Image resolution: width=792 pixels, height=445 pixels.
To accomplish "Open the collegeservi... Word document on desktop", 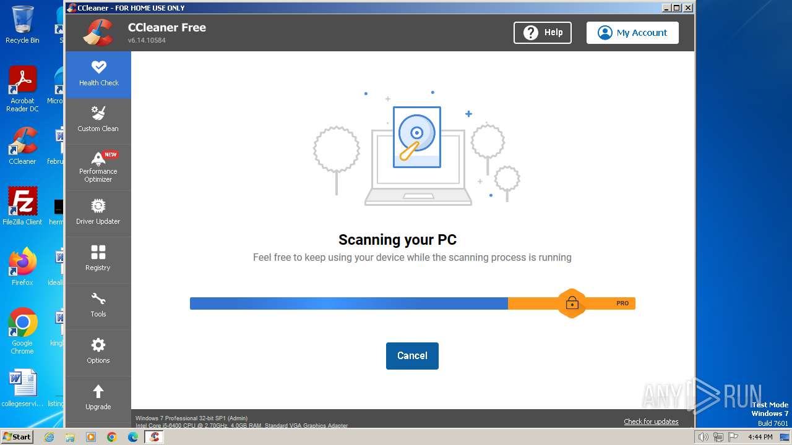I will point(22,388).
